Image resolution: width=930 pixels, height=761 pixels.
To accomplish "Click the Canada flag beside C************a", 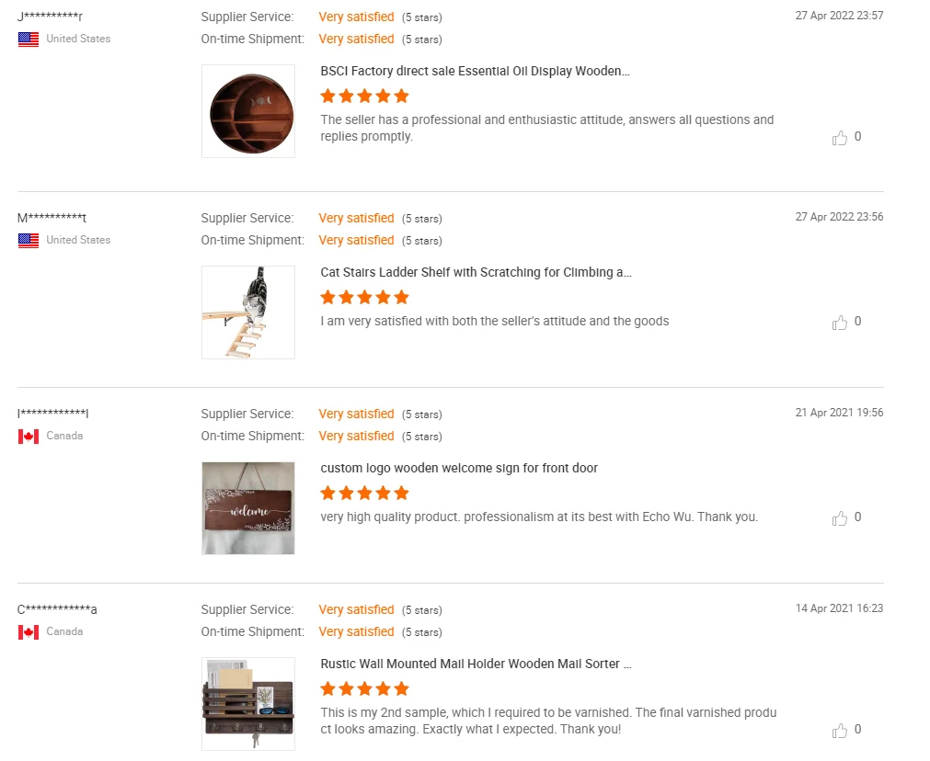I will click(x=29, y=632).
